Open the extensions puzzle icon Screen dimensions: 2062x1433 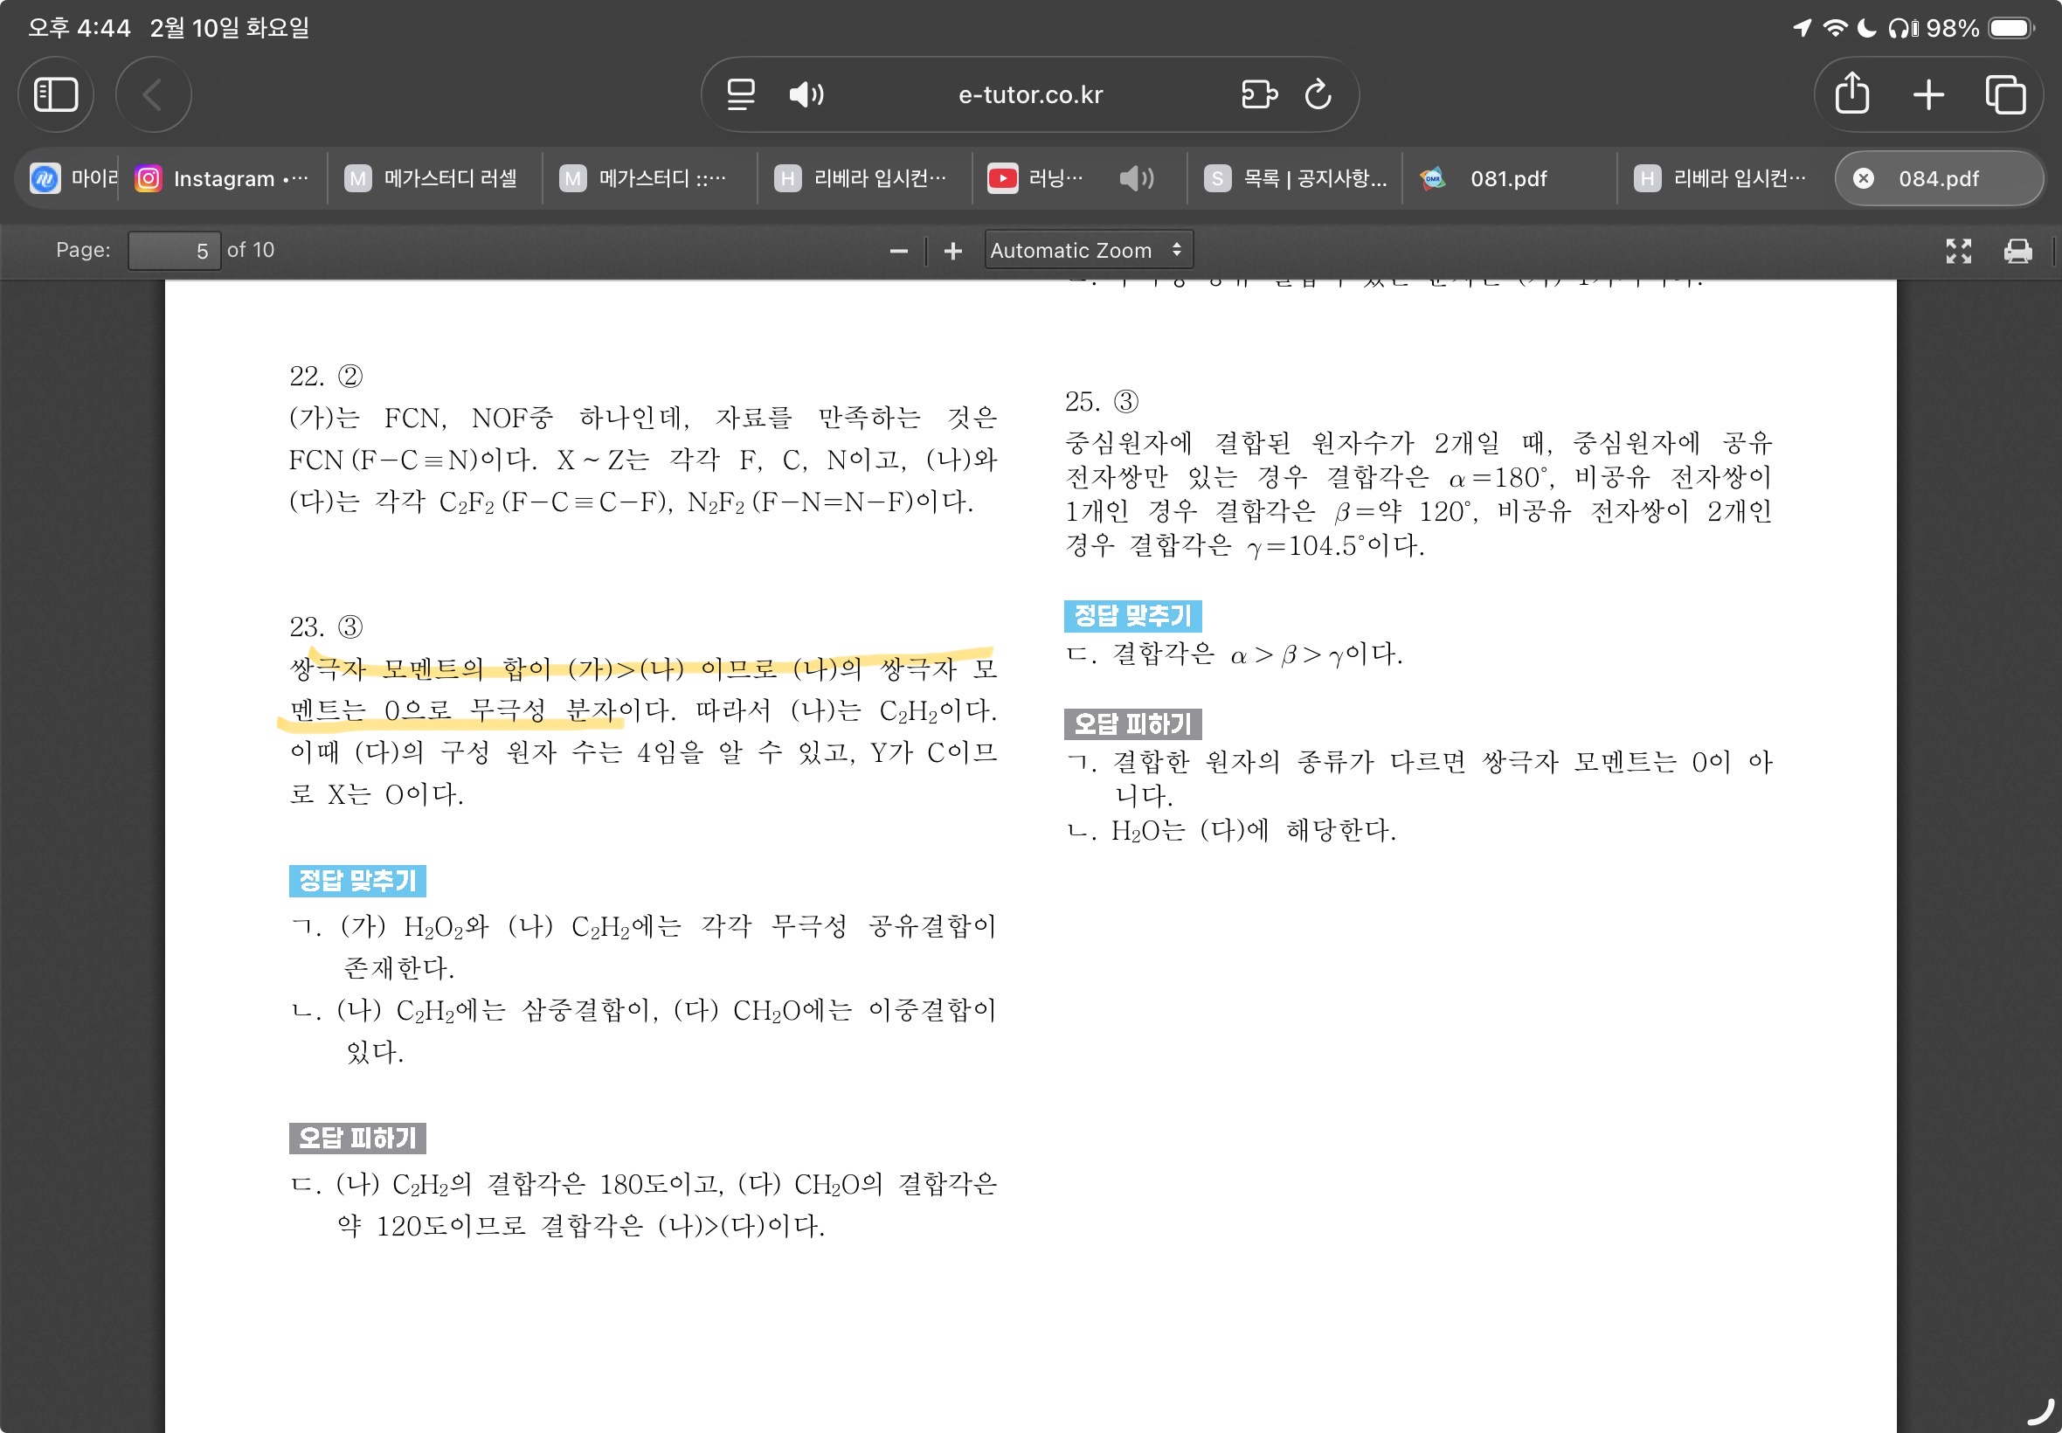pyautogui.click(x=1258, y=94)
